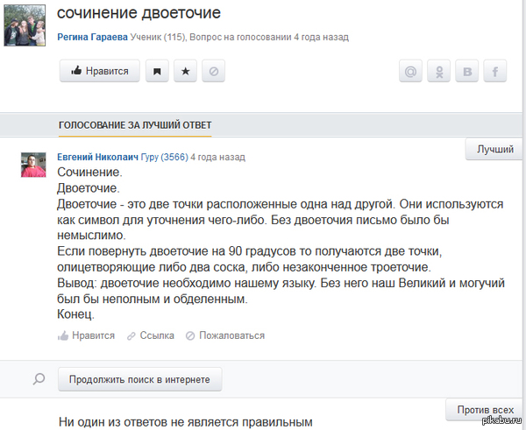
Task: Share via Mail.ru @ icon
Action: coord(410,73)
